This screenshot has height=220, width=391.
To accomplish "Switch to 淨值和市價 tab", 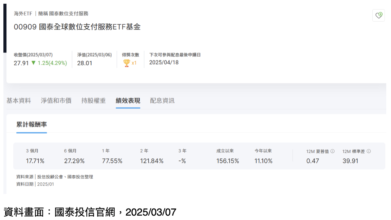I will 56,101.
